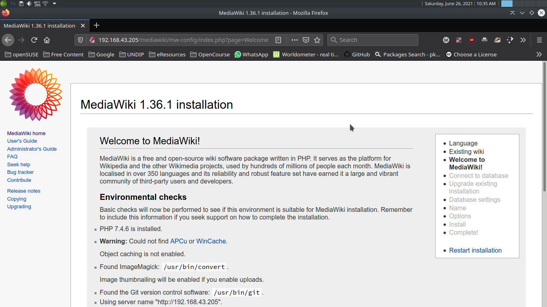
Task: Reload the MediaWiki installation page
Action: point(34,40)
